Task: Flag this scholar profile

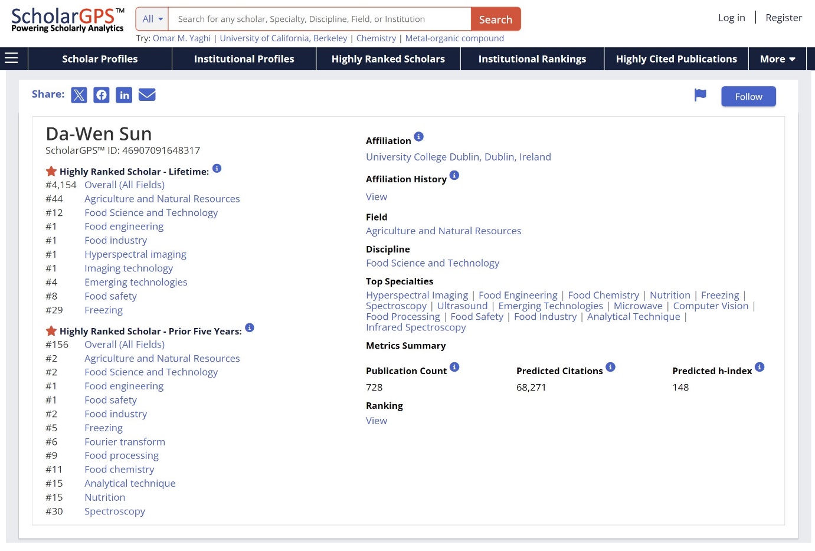Action: point(700,94)
